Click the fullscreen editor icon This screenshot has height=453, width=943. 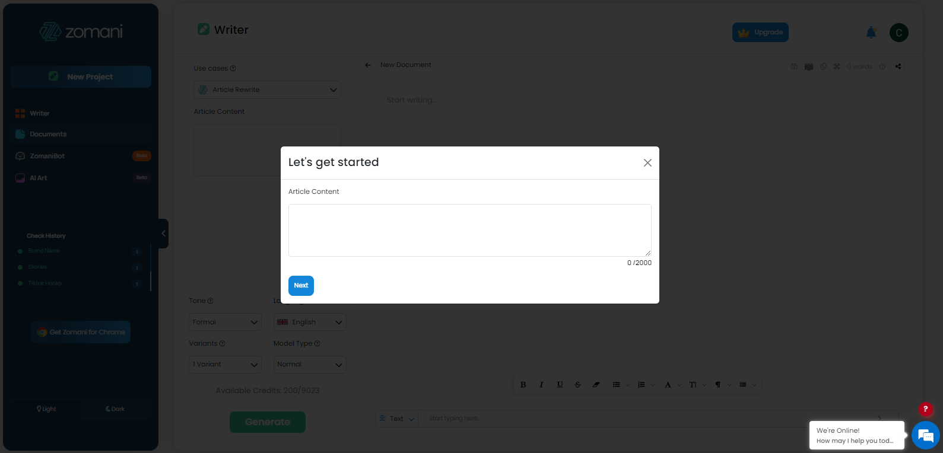[837, 66]
